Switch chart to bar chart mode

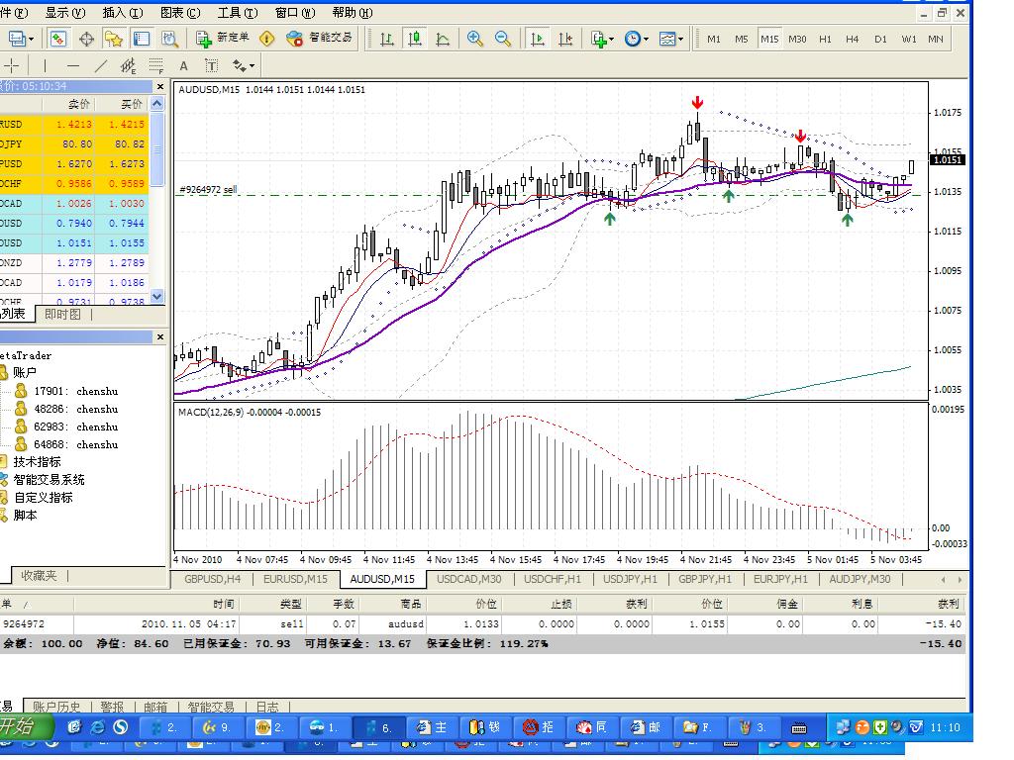[x=387, y=40]
